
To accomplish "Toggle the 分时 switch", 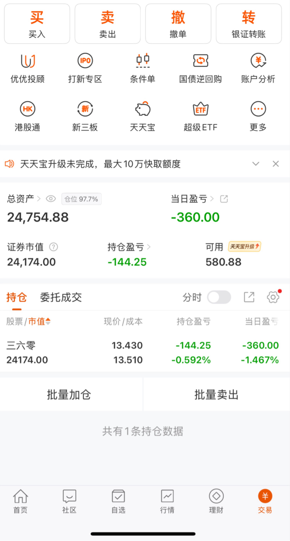I will pos(219,298).
